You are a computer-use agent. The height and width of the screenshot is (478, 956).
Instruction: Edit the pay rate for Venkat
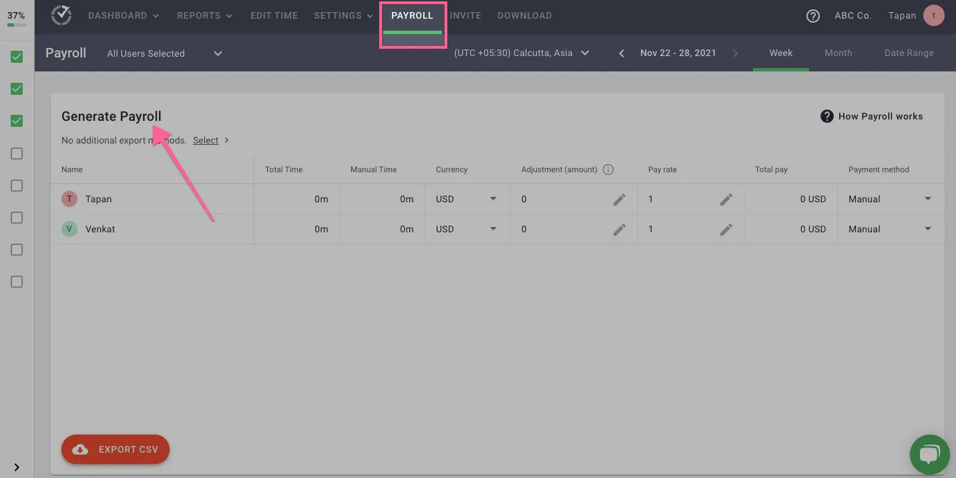726,229
